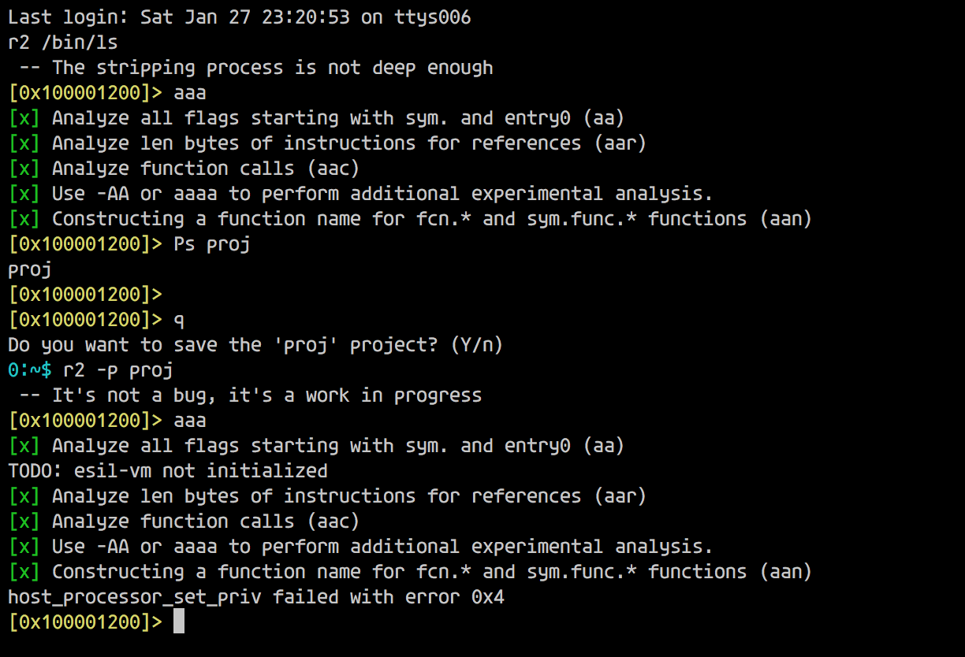Select the 'Last login' timestamp line

coord(240,17)
